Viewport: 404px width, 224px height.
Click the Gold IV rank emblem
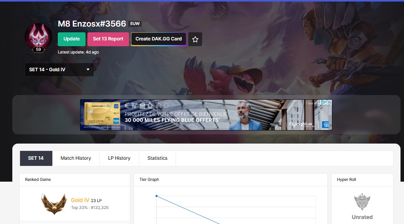(x=54, y=204)
